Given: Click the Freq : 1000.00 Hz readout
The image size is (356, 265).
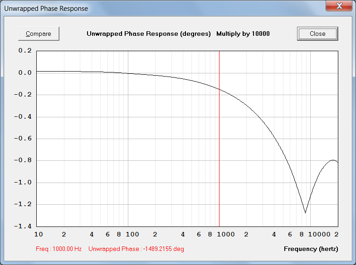Looking at the screenshot, I should coord(59,249).
